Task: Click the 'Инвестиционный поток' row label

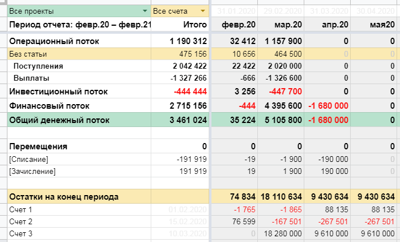Action: point(58,92)
